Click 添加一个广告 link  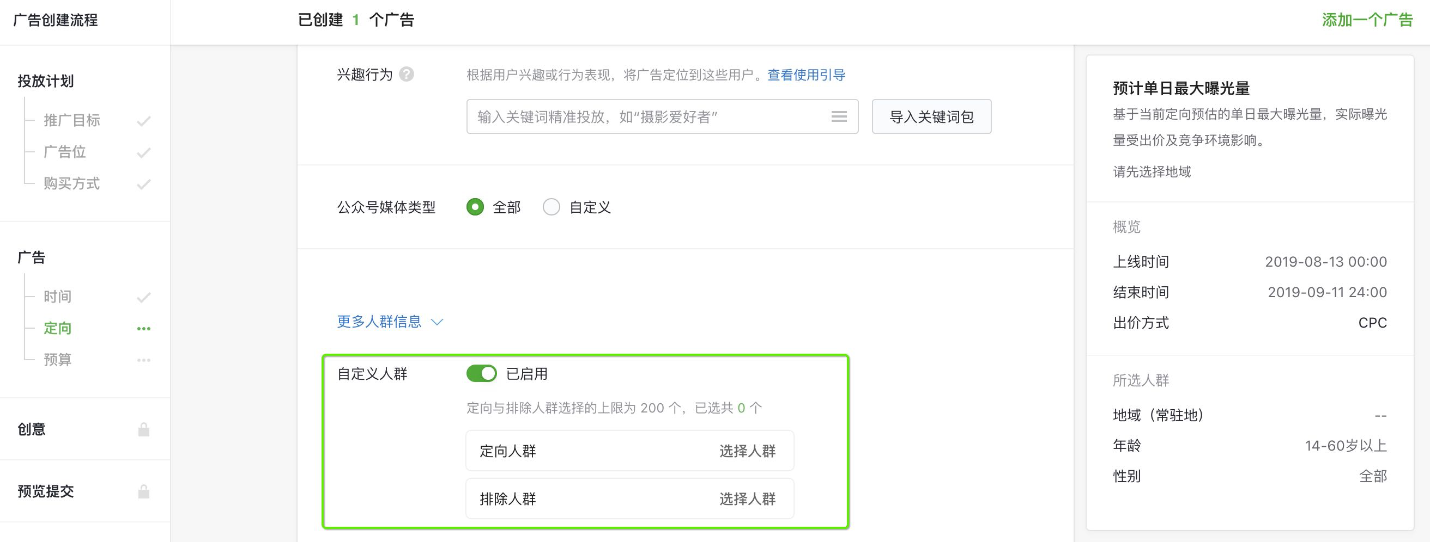click(1367, 20)
